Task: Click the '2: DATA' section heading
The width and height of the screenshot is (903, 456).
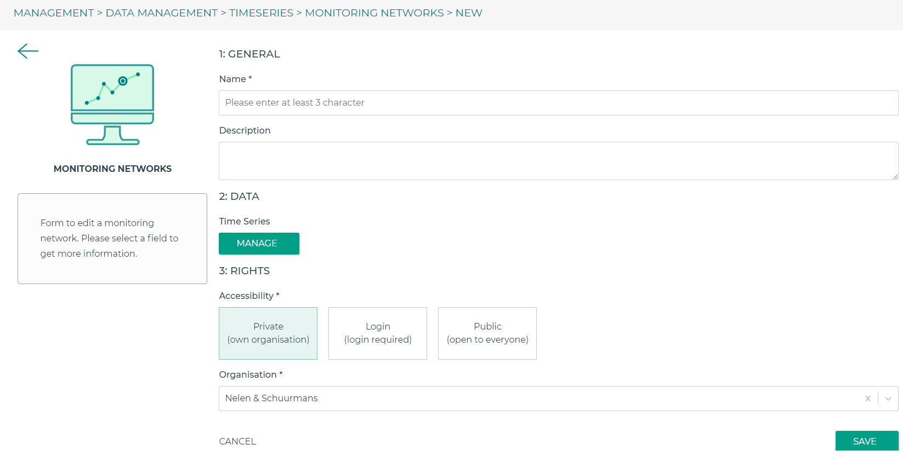Action: (239, 197)
